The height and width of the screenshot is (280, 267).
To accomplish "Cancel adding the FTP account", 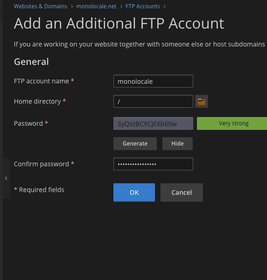I will (182, 192).
